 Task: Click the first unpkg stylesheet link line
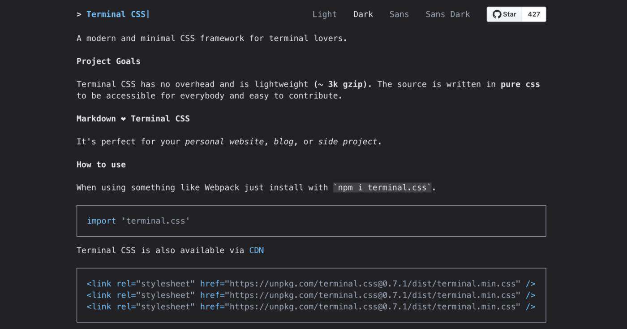coord(311,284)
